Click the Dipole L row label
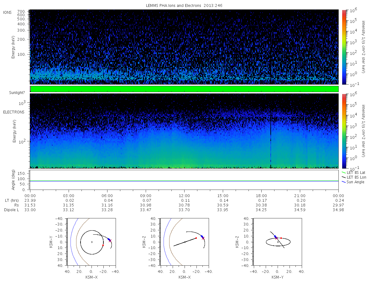 11,210
